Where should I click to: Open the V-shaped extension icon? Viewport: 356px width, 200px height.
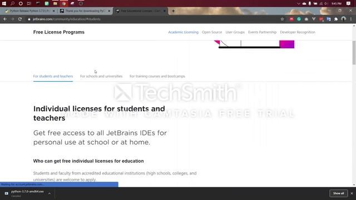[x=314, y=19]
